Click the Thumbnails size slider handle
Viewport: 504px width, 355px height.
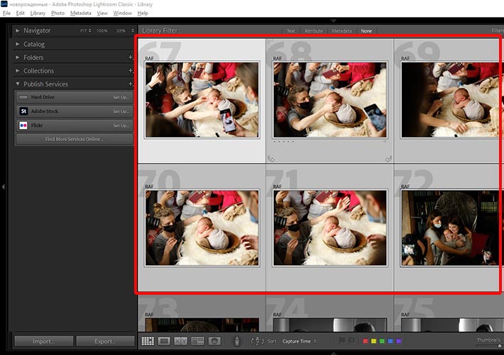(x=500, y=346)
